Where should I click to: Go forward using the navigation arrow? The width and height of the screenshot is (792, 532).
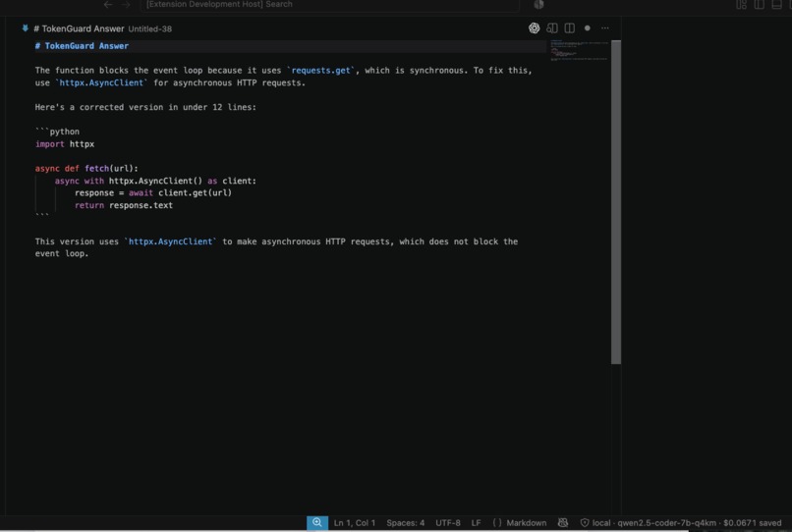[126, 5]
